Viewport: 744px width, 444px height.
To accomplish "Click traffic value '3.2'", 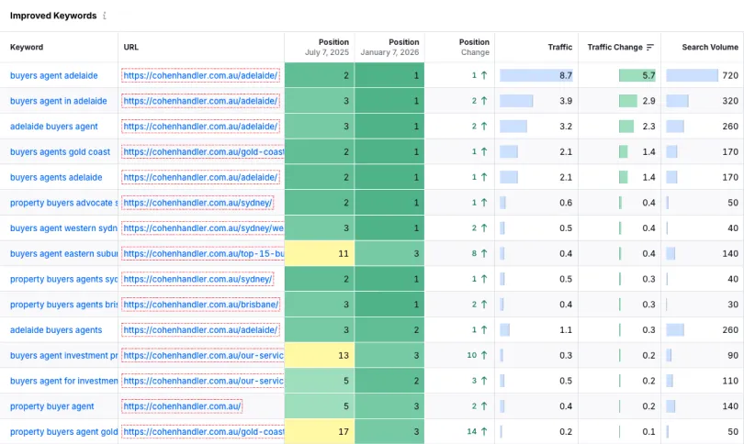I will (x=566, y=127).
